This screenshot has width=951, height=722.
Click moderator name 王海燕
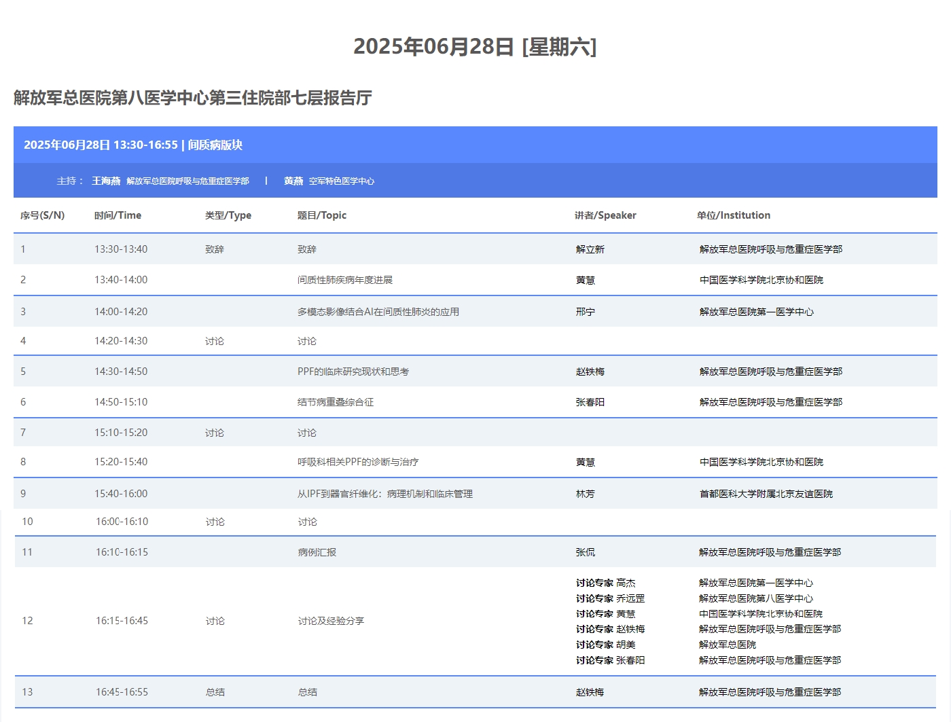pos(106,181)
